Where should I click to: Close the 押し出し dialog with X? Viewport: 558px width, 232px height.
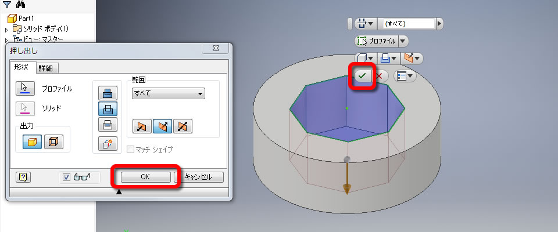[x=215, y=49]
